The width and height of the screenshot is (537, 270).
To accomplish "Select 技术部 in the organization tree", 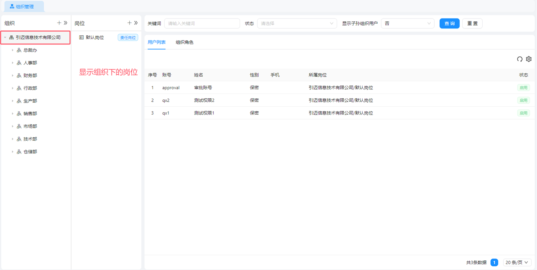I will point(30,139).
